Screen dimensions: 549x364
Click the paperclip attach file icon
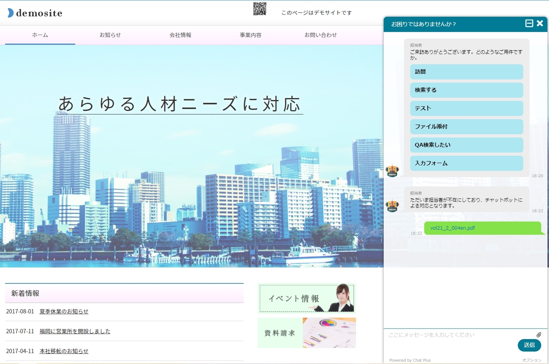(538, 335)
